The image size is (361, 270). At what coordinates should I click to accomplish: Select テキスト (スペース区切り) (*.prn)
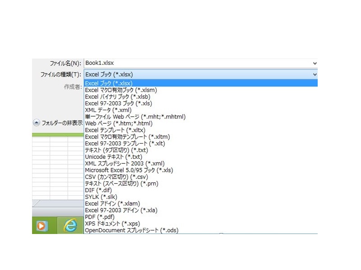[x=121, y=184]
